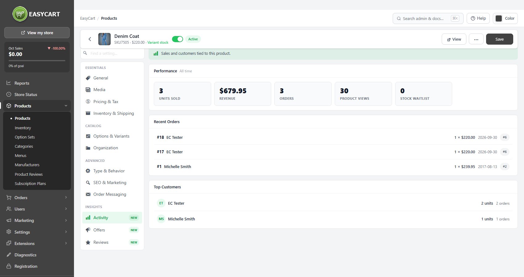Viewport: 524px width, 277px height.
Task: Click the Reports chart icon in sidebar
Action: 9,83
